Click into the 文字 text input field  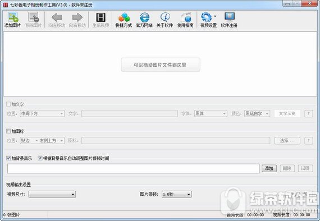pyautogui.click(x=130, y=113)
